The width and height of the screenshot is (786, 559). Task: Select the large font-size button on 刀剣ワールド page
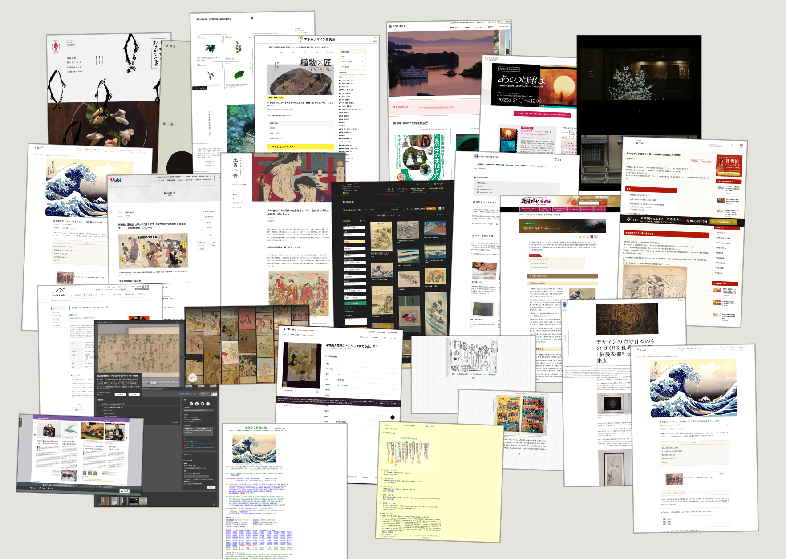[596, 237]
